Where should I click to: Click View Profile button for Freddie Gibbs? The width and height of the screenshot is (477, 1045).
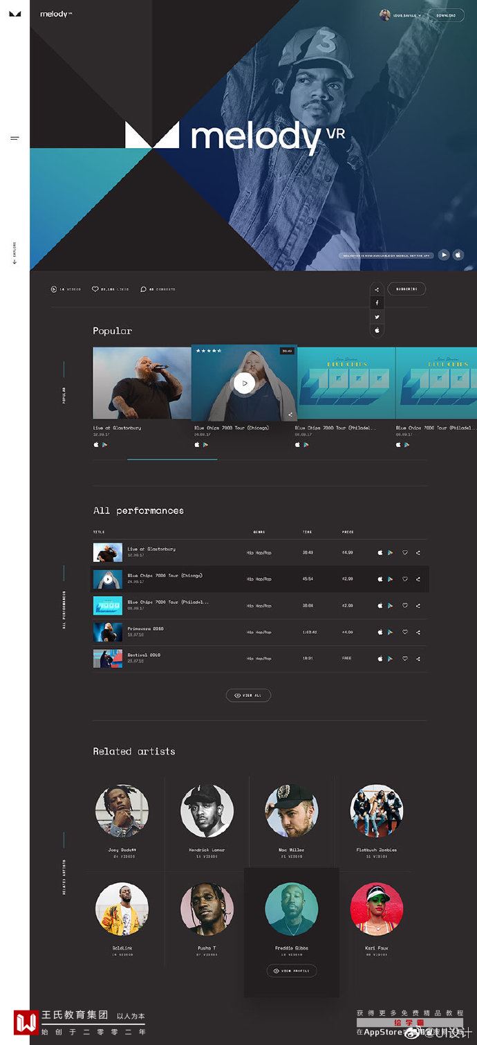(292, 971)
